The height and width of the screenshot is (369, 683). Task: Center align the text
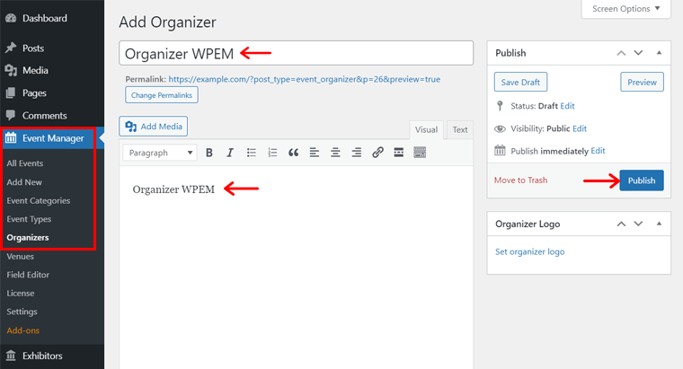coord(335,153)
